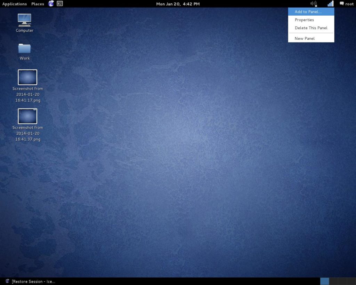Open the Work folder on the desktop
This screenshot has width=356, height=285.
coord(24,49)
